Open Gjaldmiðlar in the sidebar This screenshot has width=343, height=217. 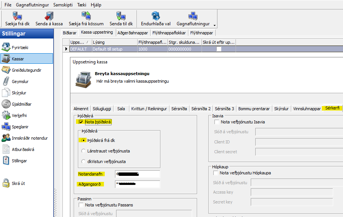[x=6, y=104]
